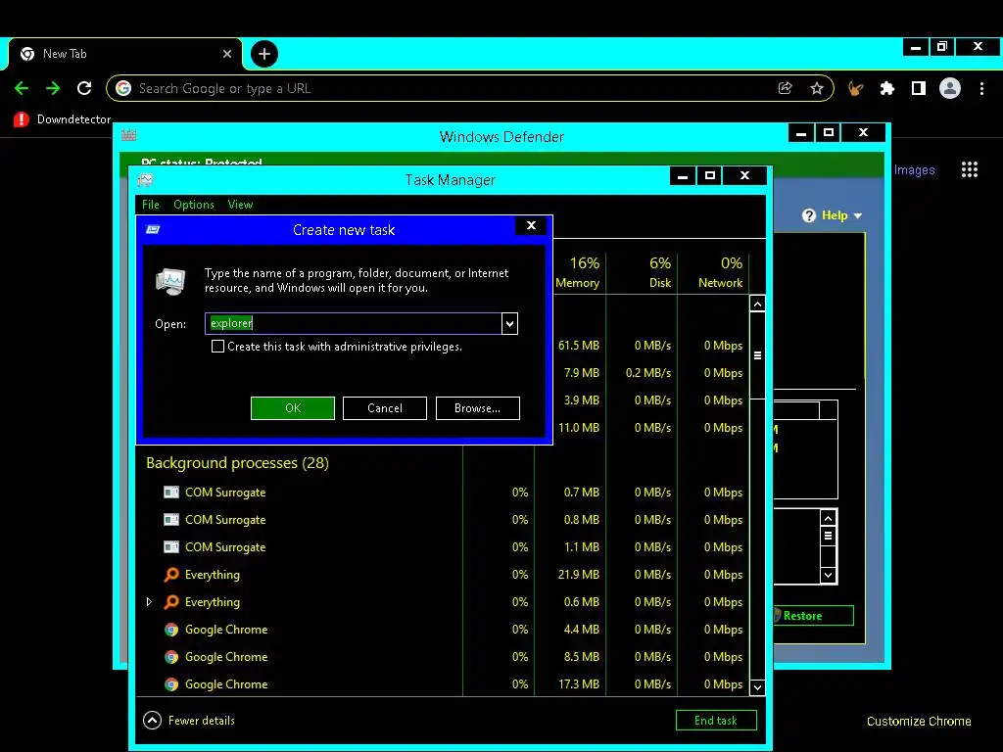Open Task Manager's Options menu

[x=194, y=205]
